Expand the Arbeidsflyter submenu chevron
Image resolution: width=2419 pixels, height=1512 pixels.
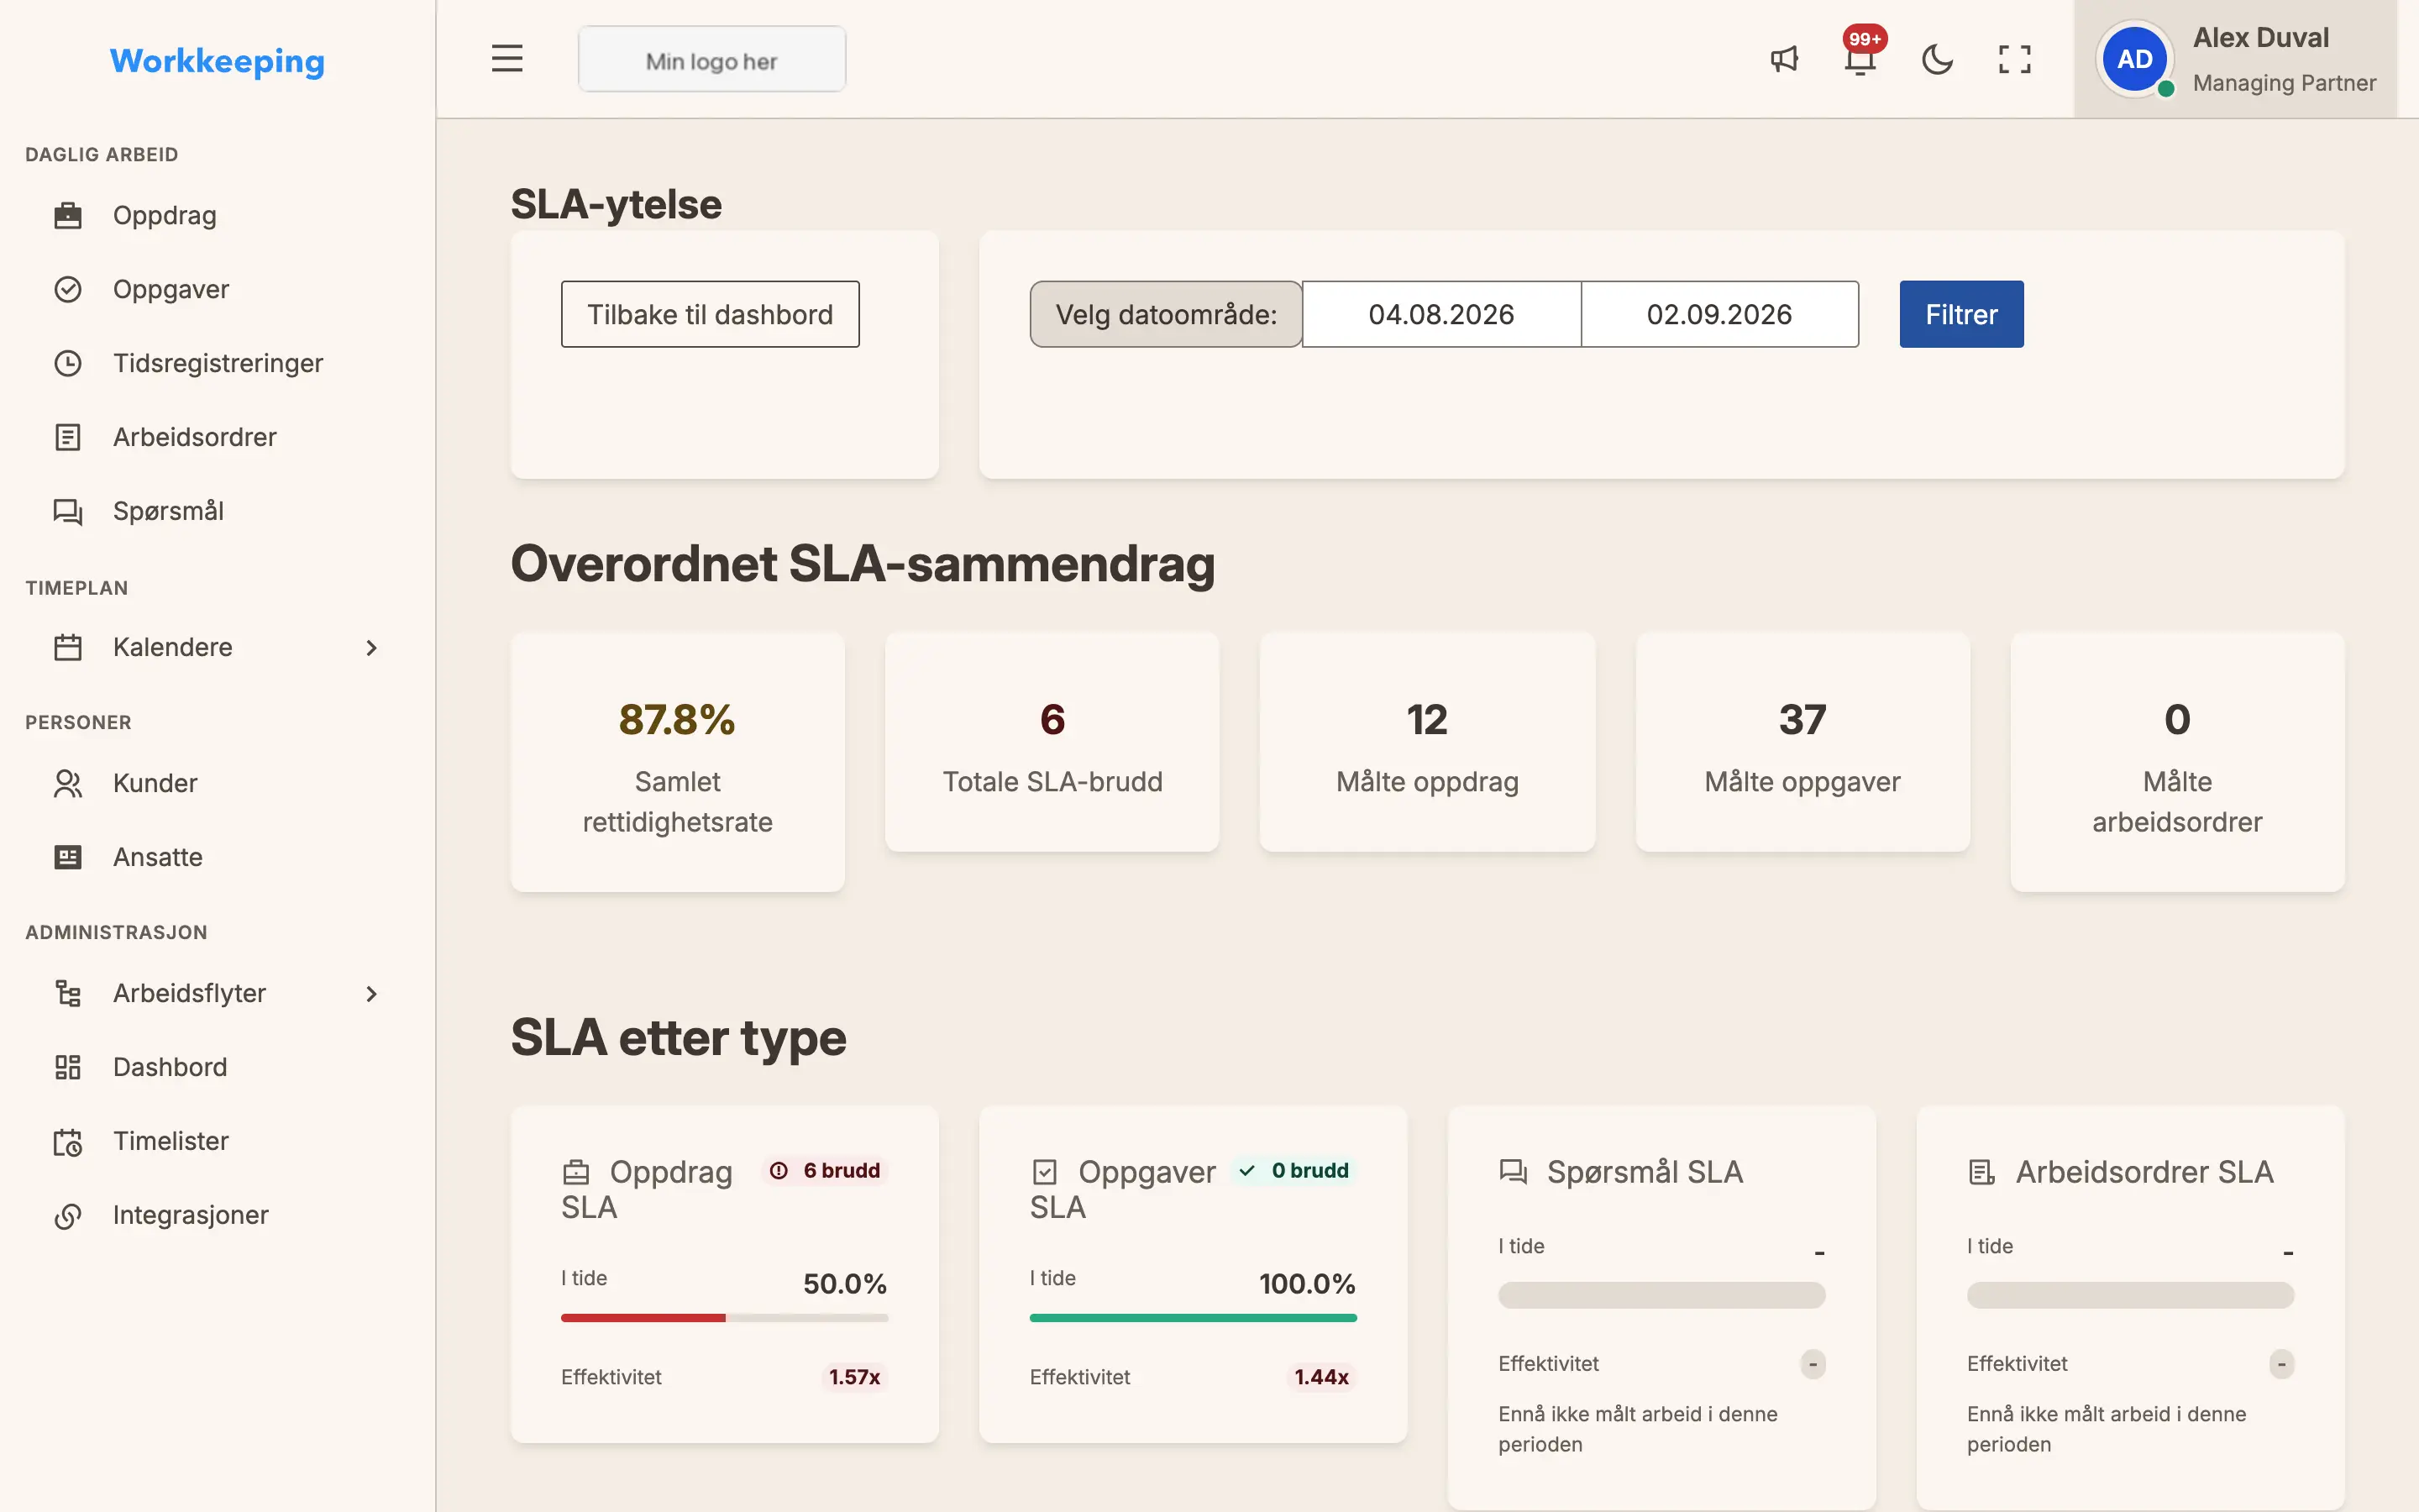[x=372, y=994]
